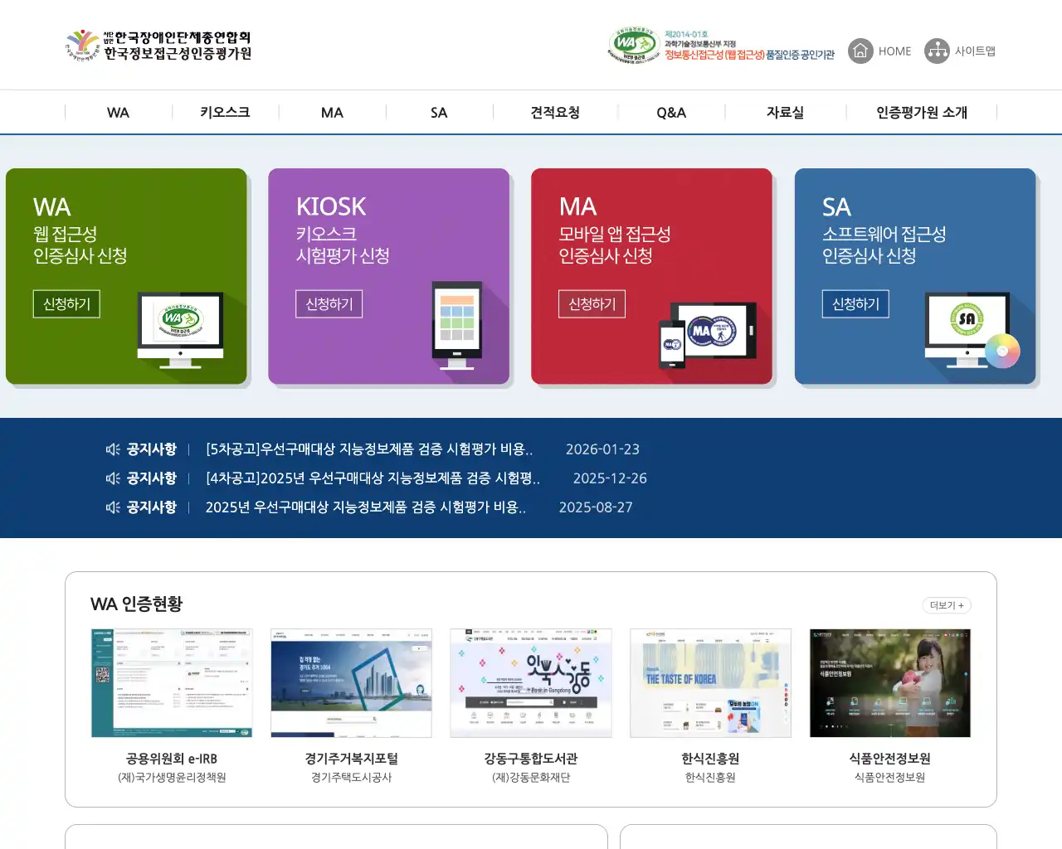Open the [5차공고] notice link

click(x=371, y=449)
